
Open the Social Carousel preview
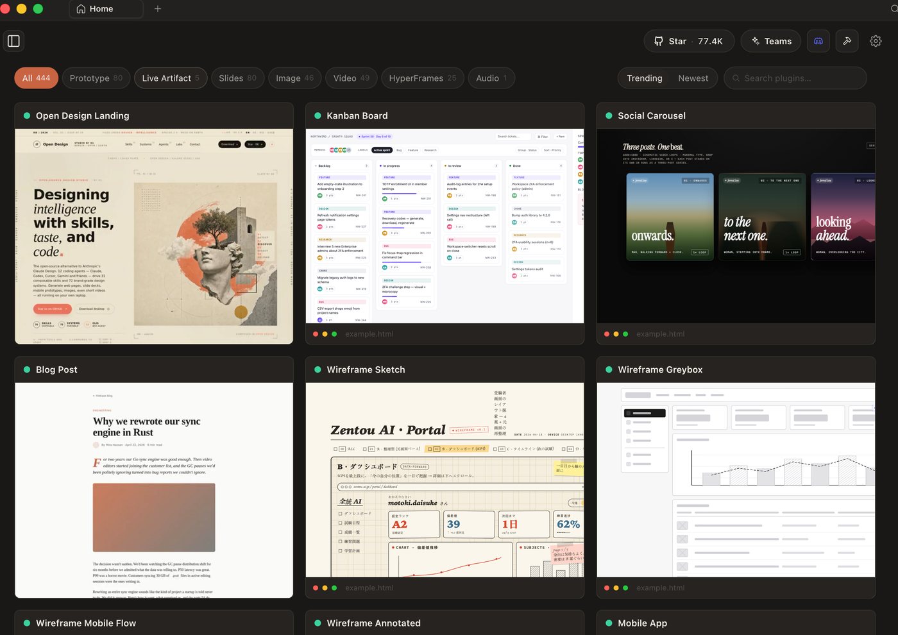(736, 226)
